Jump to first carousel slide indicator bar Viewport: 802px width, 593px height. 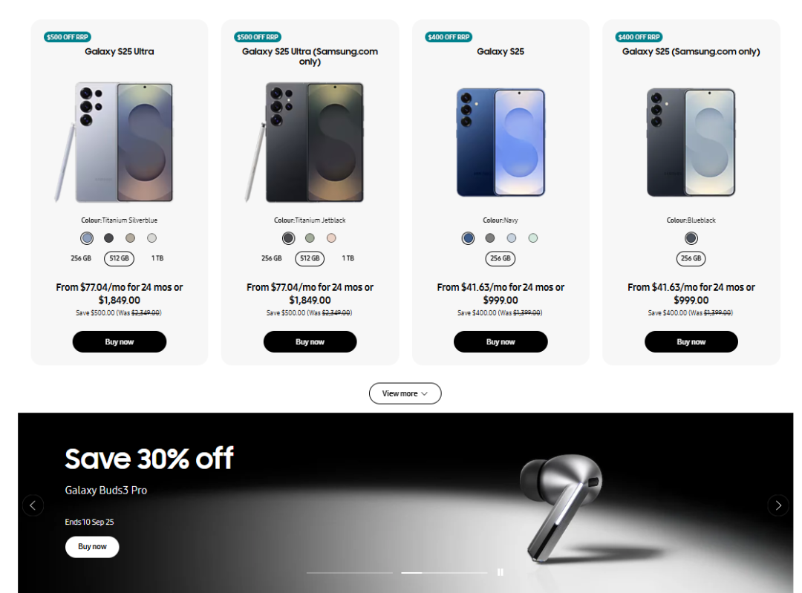pos(349,572)
